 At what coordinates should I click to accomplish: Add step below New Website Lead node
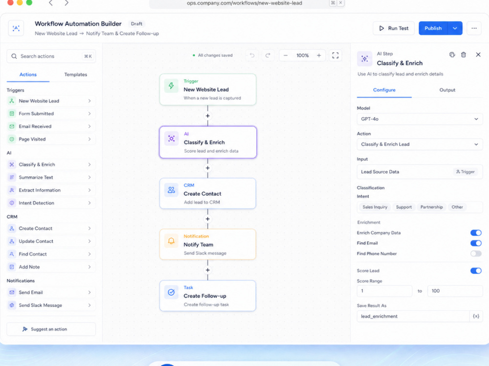pyautogui.click(x=208, y=116)
